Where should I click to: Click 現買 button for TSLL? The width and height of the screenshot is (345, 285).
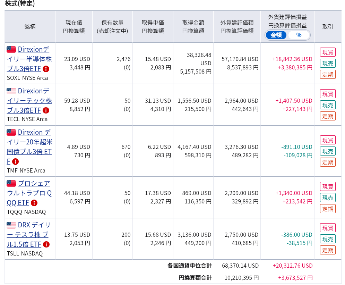pos(328,228)
